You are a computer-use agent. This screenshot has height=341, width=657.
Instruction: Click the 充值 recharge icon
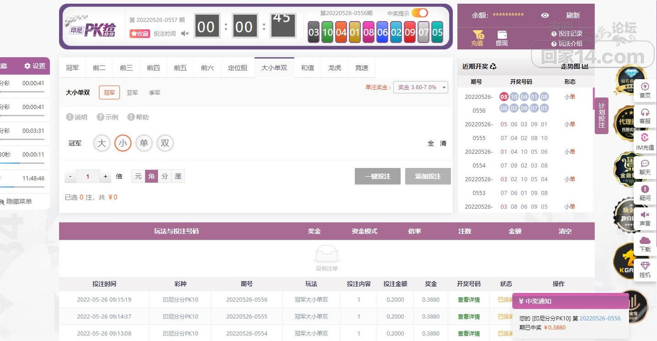click(x=478, y=35)
